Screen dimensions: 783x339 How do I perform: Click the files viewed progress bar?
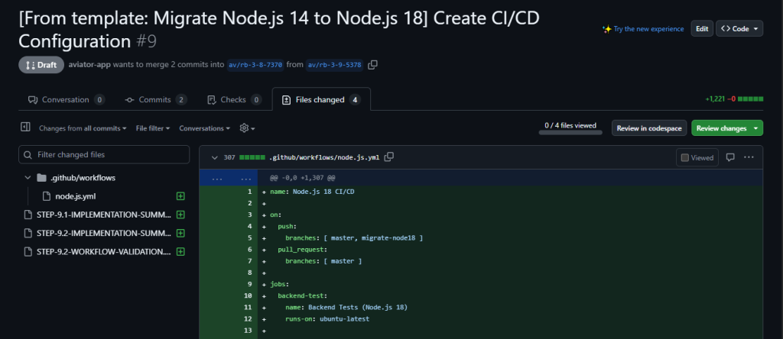click(570, 132)
